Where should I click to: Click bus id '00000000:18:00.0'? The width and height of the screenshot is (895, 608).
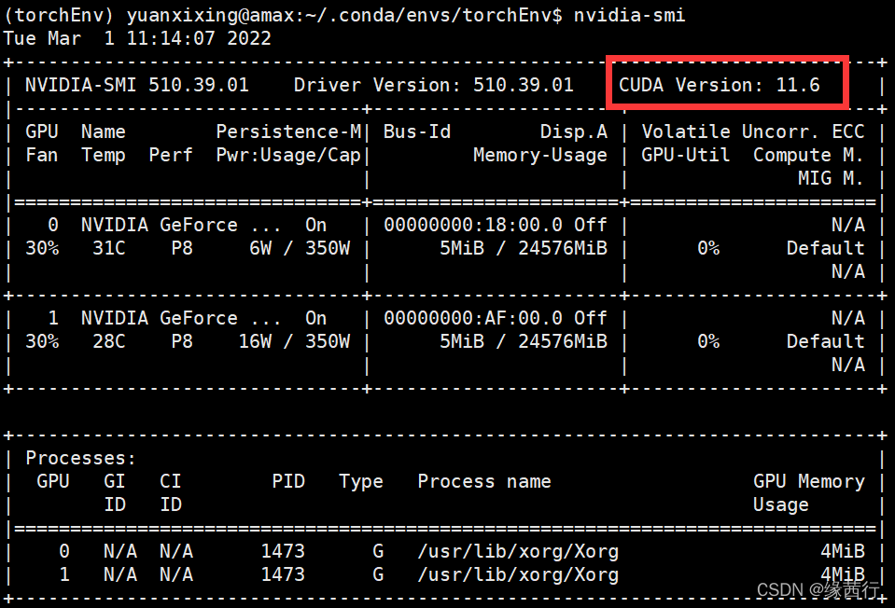click(x=473, y=225)
